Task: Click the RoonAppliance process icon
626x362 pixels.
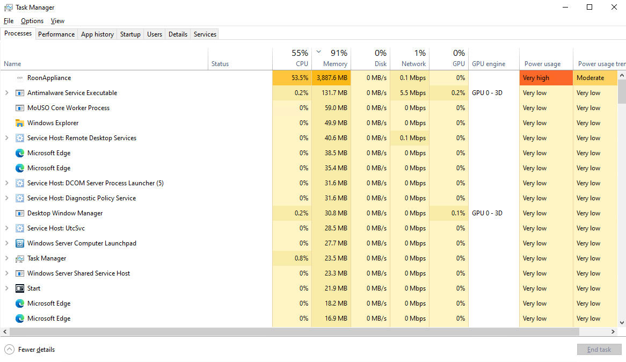Action: pos(19,78)
